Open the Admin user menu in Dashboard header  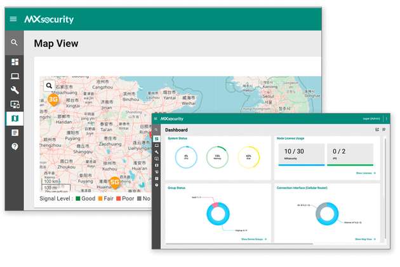(371, 118)
